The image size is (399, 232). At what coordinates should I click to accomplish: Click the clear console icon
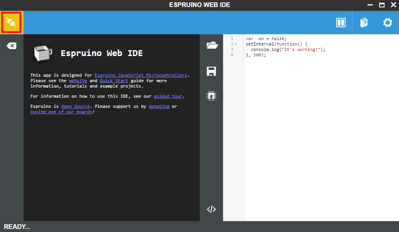click(x=11, y=46)
